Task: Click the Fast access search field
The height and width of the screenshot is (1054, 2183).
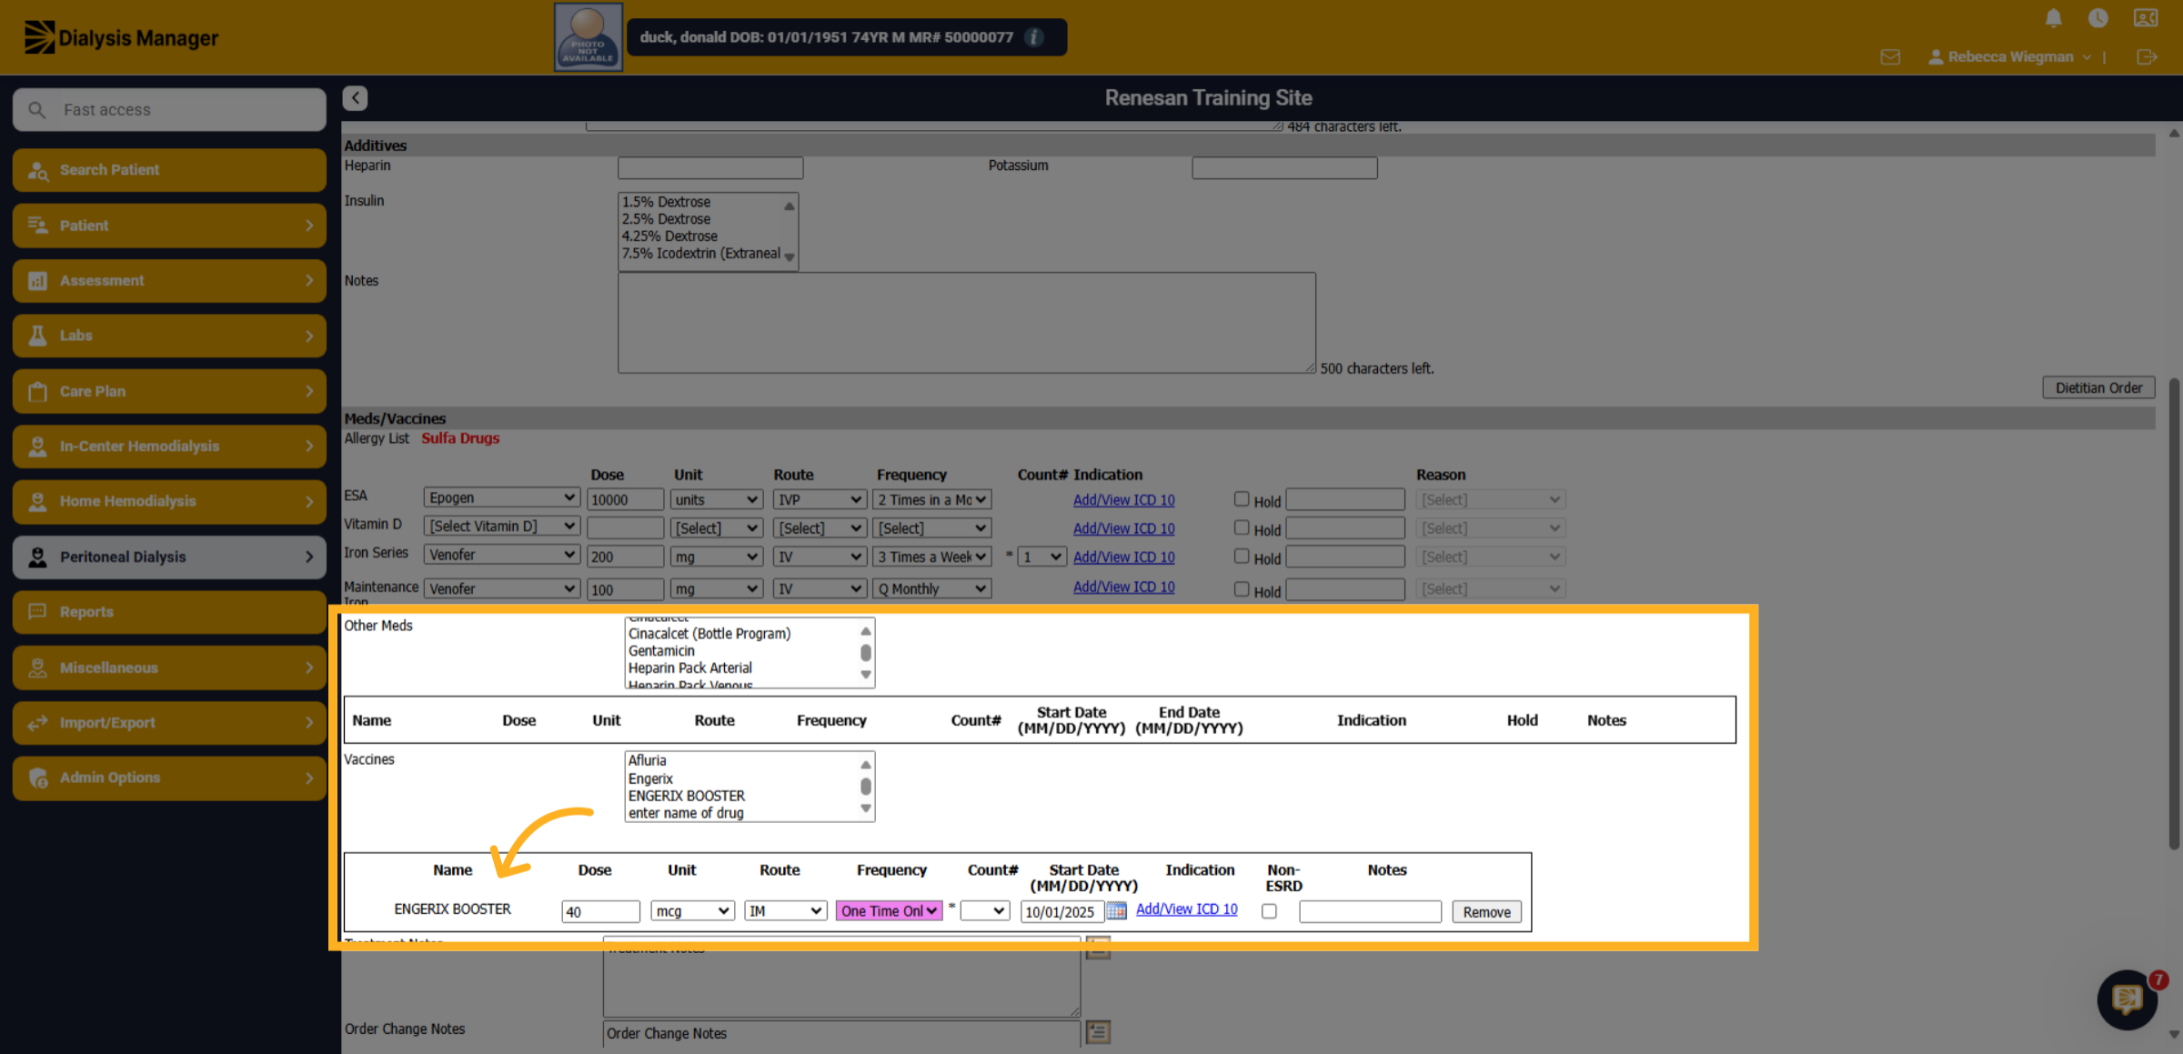Action: pos(169,110)
